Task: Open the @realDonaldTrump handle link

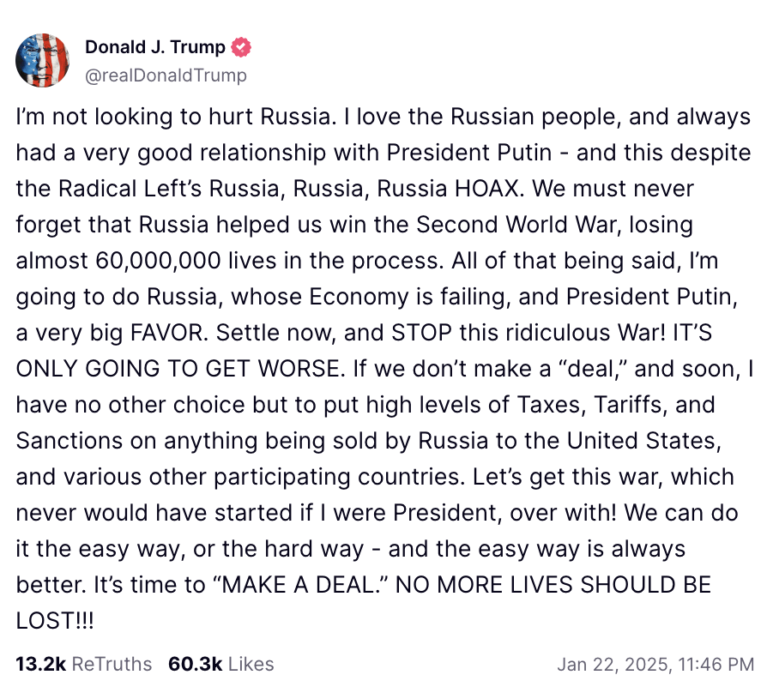Action: pos(166,75)
